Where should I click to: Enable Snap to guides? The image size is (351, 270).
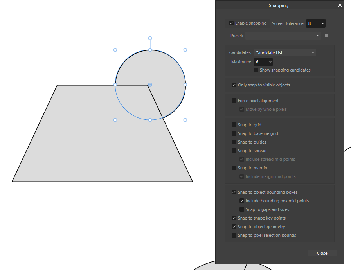point(234,142)
